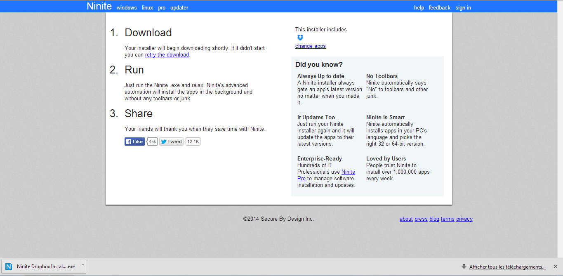Image resolution: width=563 pixels, height=276 pixels.
Task: Click the 12.1K tweet count
Action: tap(193, 142)
